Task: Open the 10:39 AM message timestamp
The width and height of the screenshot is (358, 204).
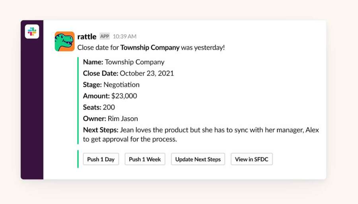Action: pyautogui.click(x=125, y=37)
